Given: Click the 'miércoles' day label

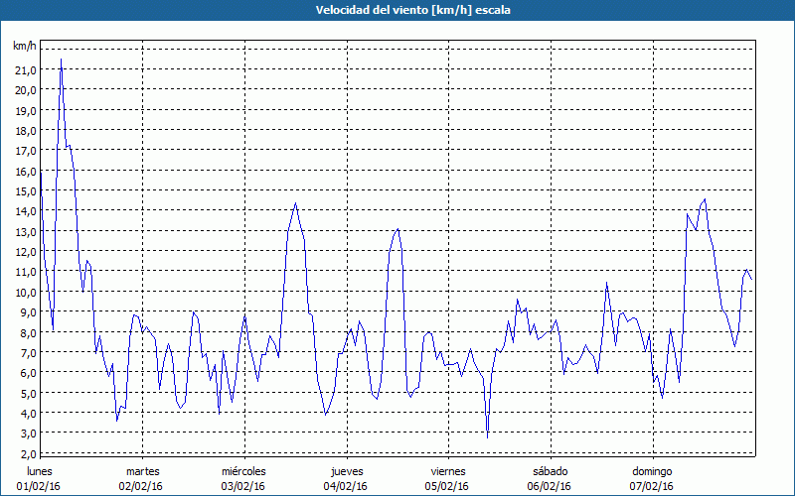Looking at the screenshot, I should [x=243, y=471].
